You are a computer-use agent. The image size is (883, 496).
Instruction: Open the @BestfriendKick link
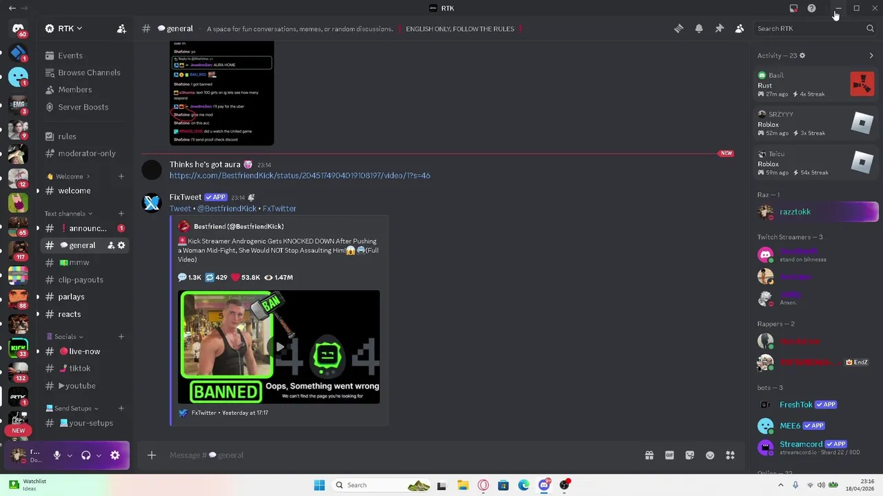[x=227, y=209]
